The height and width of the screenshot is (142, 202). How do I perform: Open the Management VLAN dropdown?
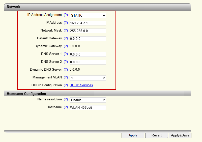pyautogui.click(x=88, y=78)
